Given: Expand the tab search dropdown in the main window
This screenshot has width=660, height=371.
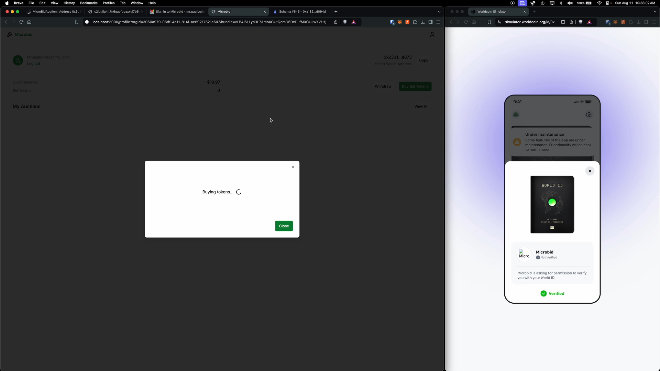Looking at the screenshot, I should (x=439, y=12).
